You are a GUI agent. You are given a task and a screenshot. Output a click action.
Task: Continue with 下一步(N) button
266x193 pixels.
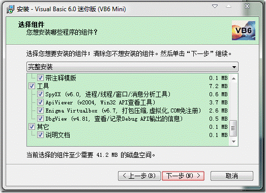183,176
